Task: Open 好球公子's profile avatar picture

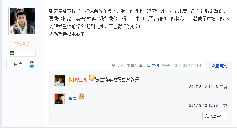Action: [22, 21]
